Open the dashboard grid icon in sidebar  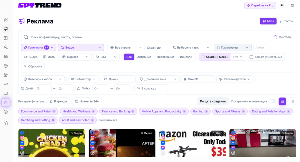6,19
